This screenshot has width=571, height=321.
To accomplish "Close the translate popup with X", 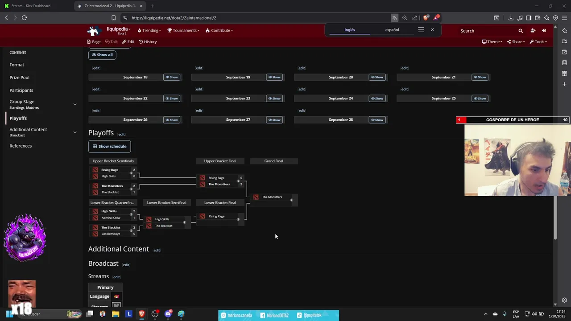I will [432, 30].
